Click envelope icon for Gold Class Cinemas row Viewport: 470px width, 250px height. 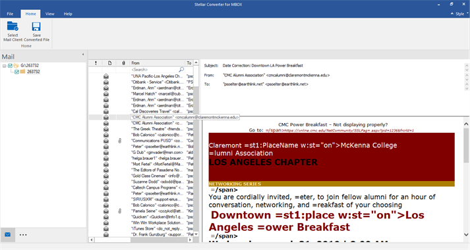106,176
